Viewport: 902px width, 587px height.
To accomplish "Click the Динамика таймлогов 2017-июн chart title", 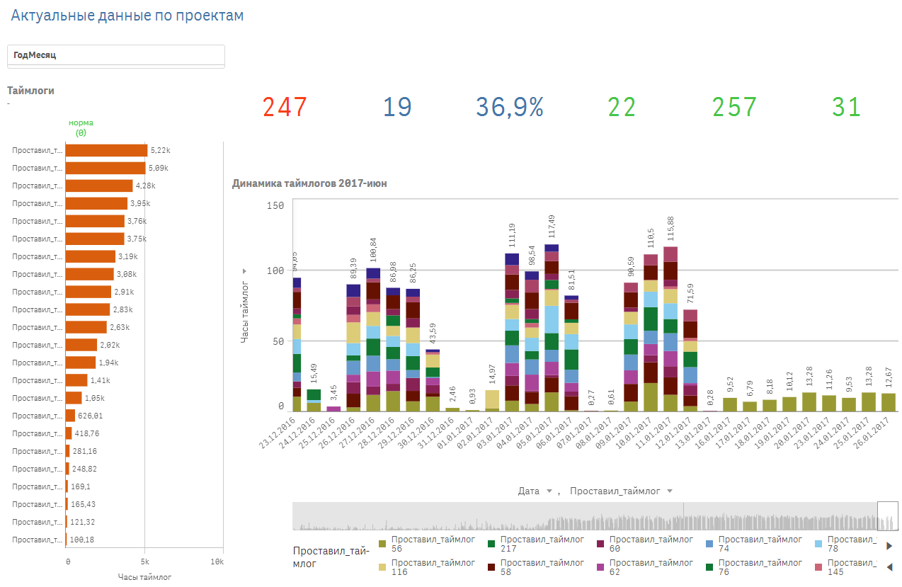I will pyautogui.click(x=309, y=183).
